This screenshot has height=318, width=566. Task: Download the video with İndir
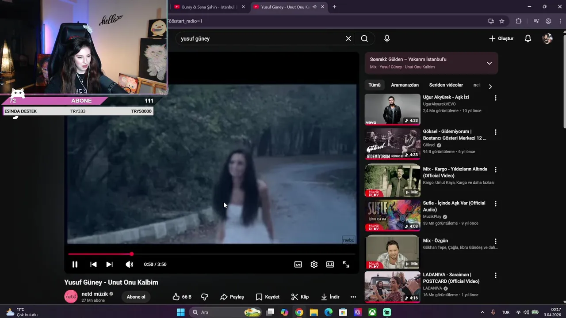coord(330,297)
